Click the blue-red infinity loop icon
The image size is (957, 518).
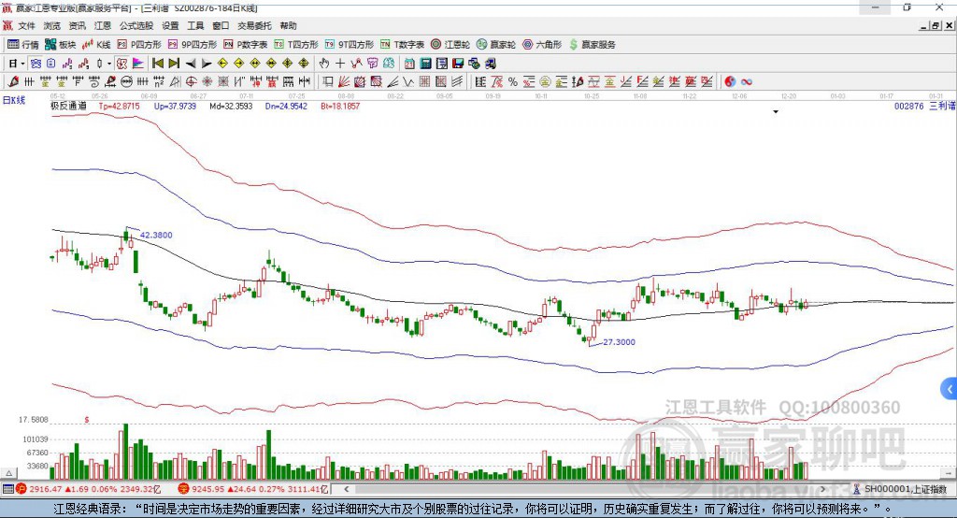coord(747,82)
